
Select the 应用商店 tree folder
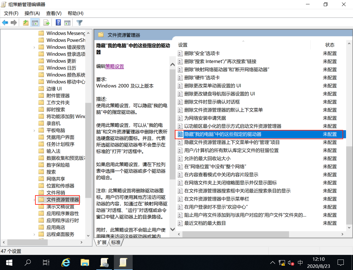pyautogui.click(x=56, y=227)
